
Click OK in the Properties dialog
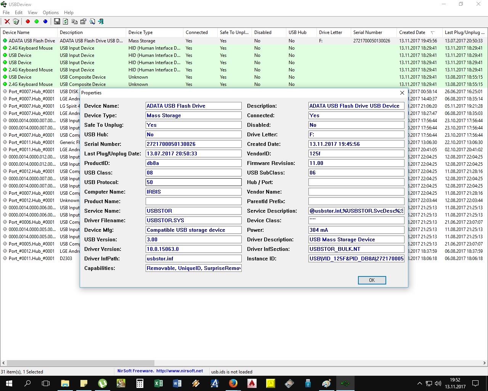(372, 280)
